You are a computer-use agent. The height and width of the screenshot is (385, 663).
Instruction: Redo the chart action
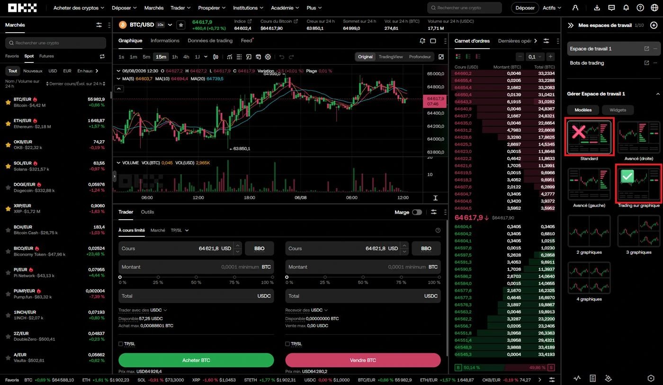(x=292, y=57)
